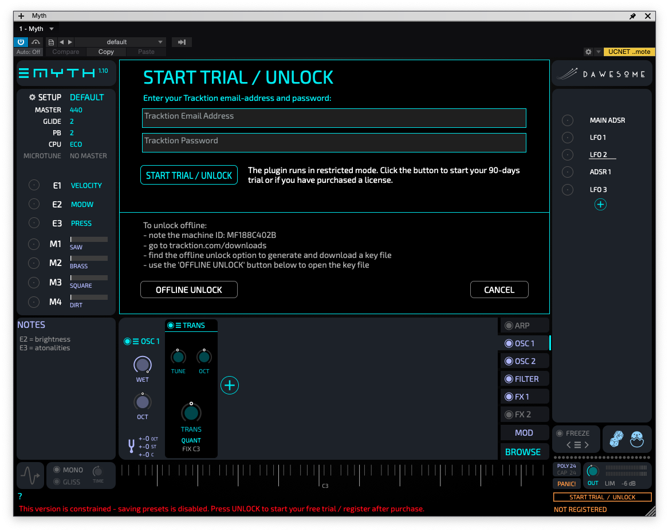Click the Tracktion Email Address field
Image resolution: width=669 pixels, height=532 pixels.
click(334, 118)
